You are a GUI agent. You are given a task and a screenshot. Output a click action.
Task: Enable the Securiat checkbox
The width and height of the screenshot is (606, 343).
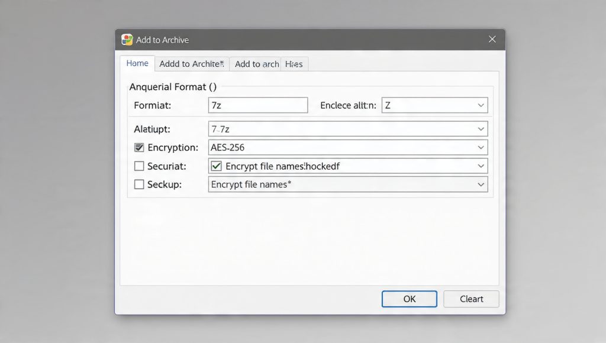pyautogui.click(x=139, y=166)
